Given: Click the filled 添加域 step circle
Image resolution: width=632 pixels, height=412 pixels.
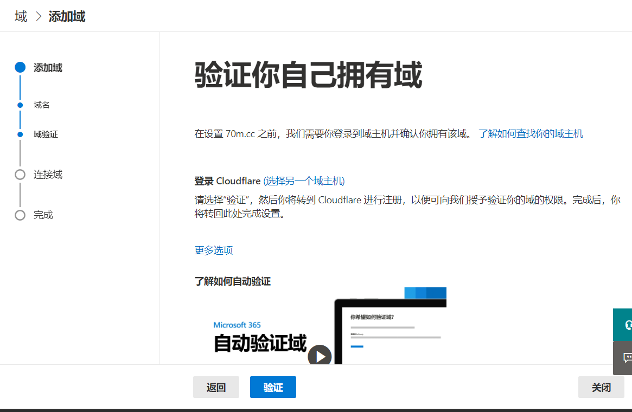Looking at the screenshot, I should pyautogui.click(x=20, y=68).
